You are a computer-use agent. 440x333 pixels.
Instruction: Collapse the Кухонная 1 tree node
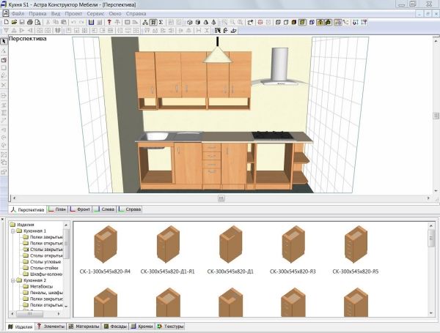click(12, 231)
